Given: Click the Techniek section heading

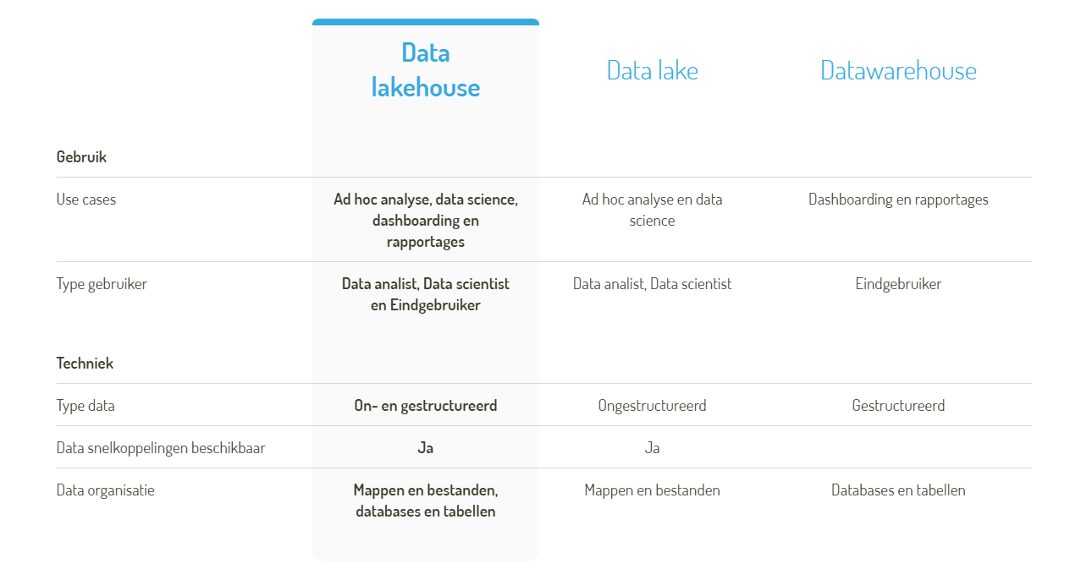Looking at the screenshot, I should tap(85, 364).
